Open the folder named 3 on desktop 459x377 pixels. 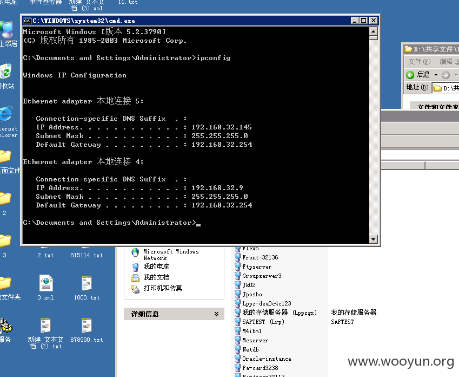pyautogui.click(x=5, y=241)
